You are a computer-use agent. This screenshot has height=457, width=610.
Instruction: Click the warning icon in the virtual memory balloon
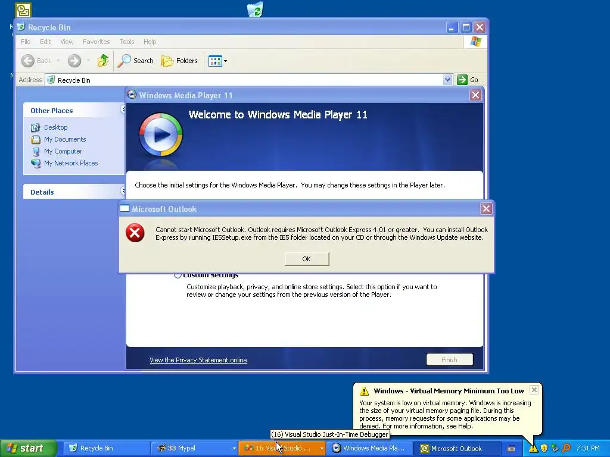click(x=364, y=391)
